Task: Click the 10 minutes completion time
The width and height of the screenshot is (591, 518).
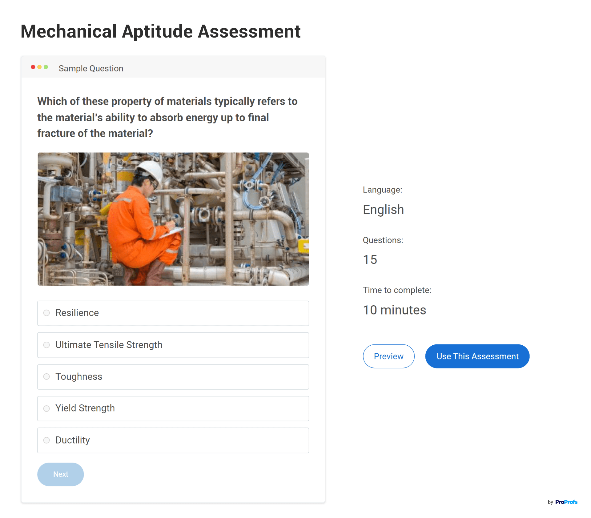Action: (394, 310)
